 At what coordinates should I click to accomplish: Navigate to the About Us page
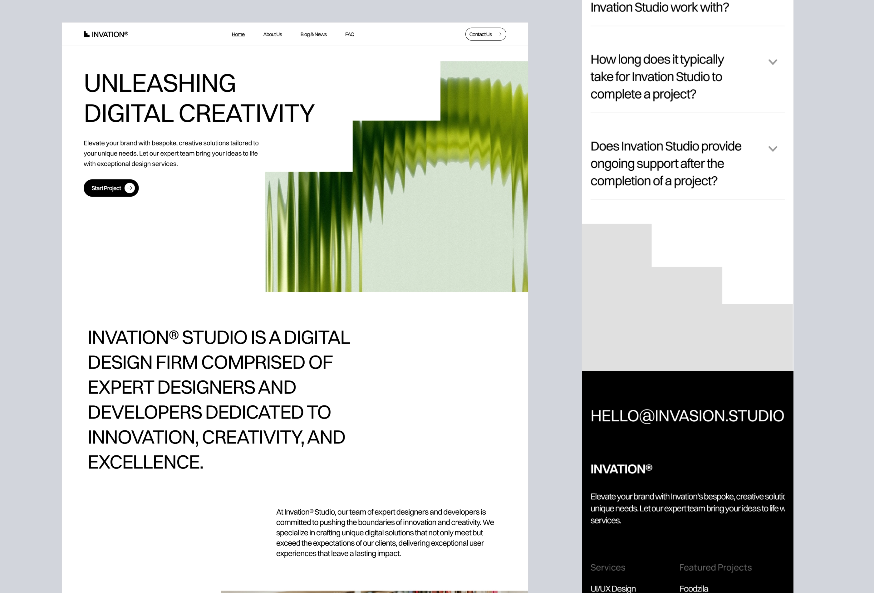coord(273,34)
